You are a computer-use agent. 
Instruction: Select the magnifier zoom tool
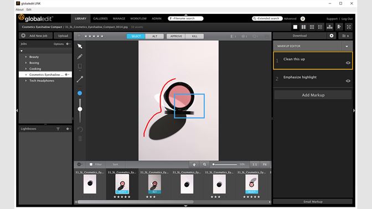[x=204, y=164]
